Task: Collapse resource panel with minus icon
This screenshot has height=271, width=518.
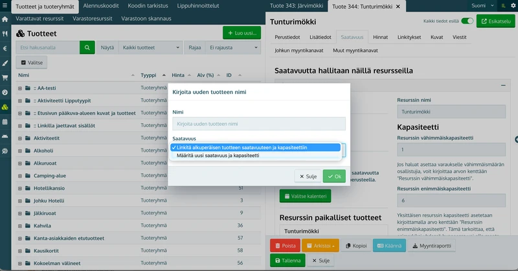Action: 503,86
